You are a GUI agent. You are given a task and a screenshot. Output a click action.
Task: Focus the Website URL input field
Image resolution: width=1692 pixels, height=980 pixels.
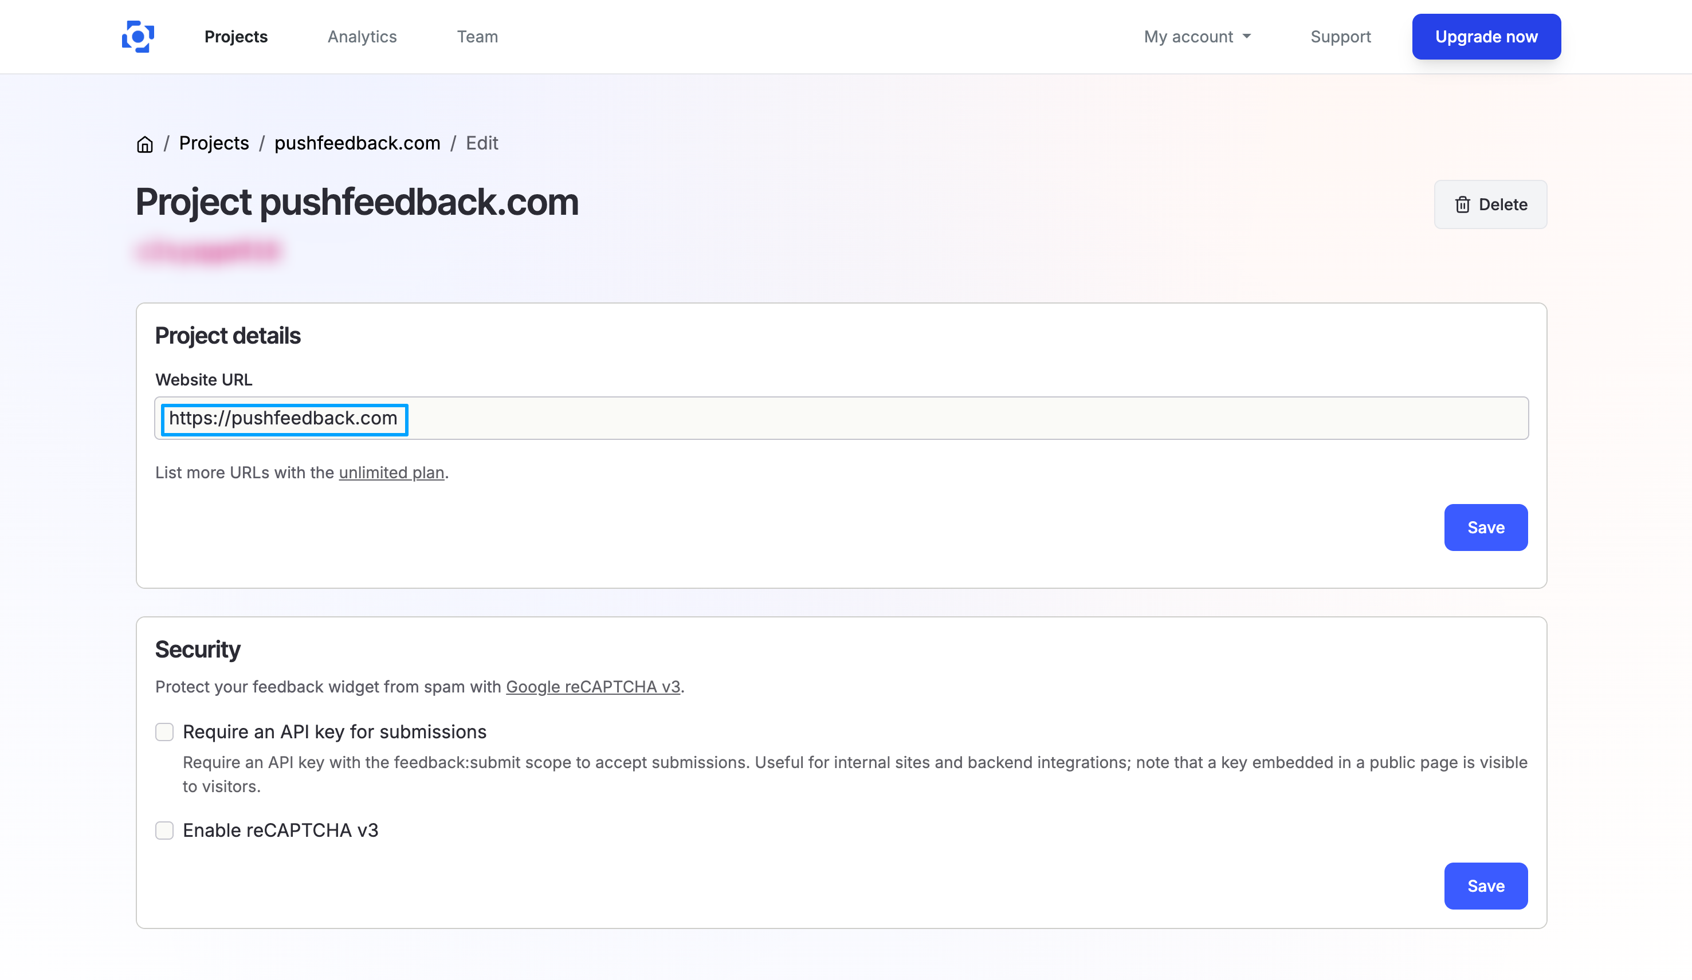[841, 418]
